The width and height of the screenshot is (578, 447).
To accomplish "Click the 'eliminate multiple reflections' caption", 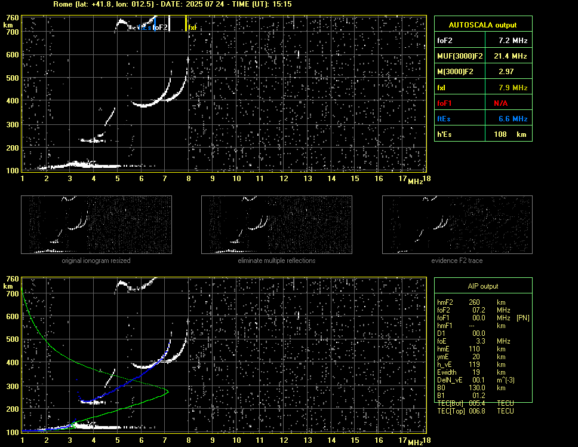I will point(276,261).
